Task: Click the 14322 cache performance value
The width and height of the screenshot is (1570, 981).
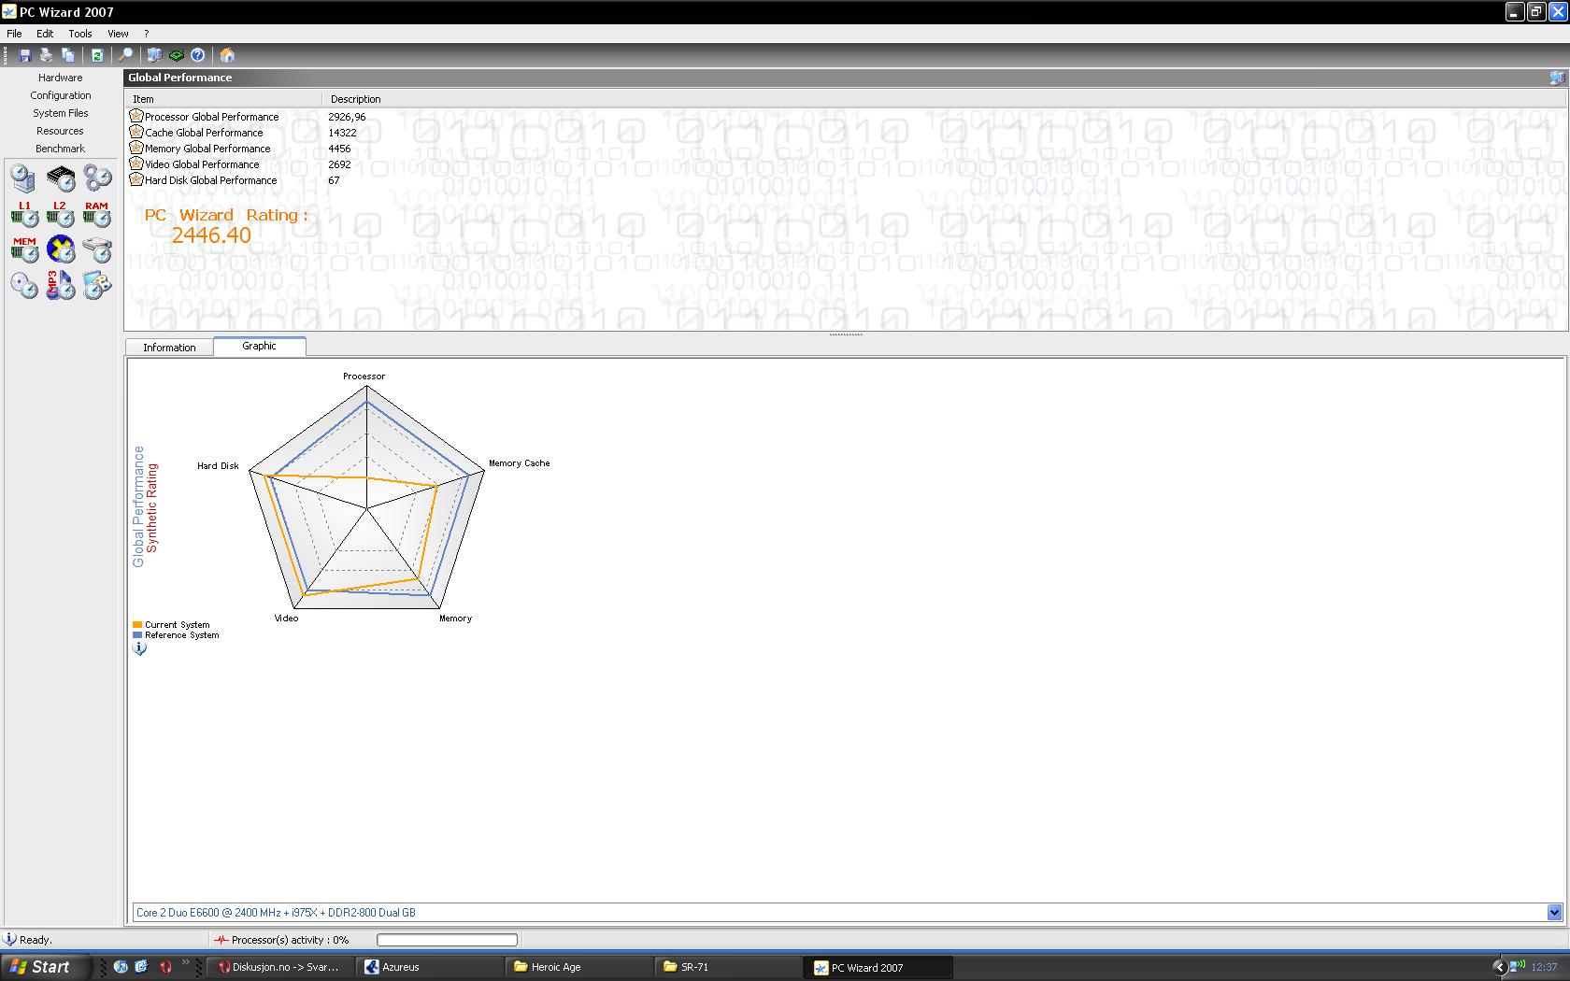Action: point(342,133)
